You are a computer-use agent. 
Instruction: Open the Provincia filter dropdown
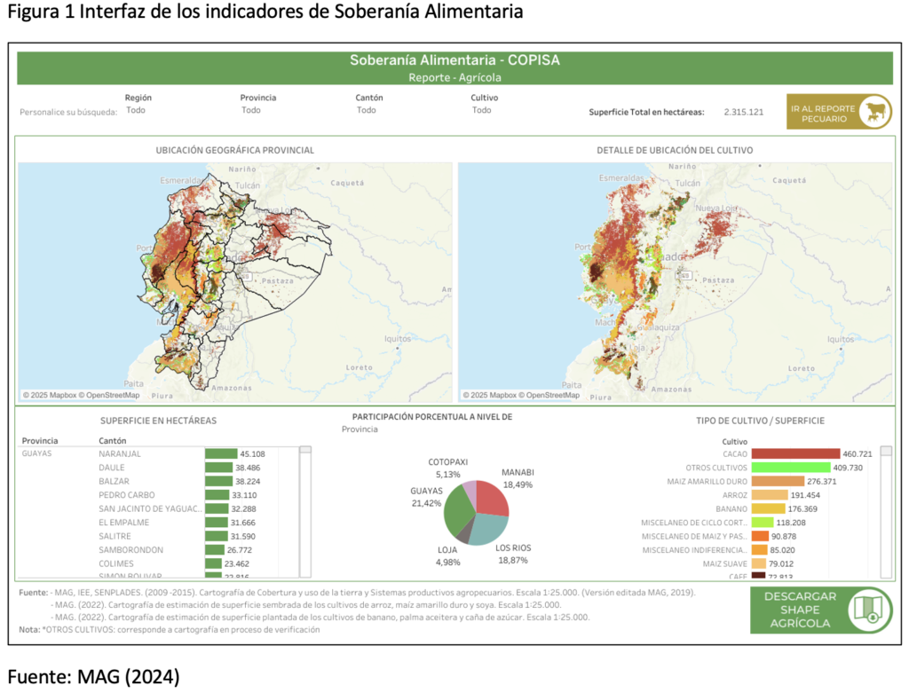tap(251, 110)
